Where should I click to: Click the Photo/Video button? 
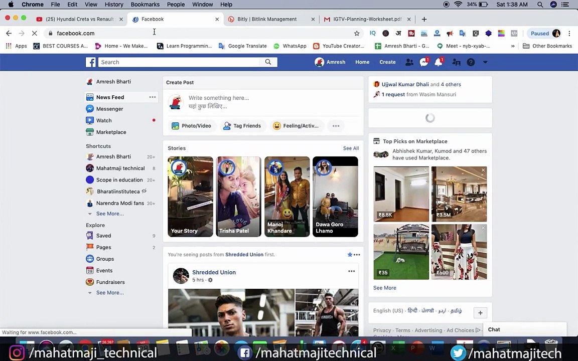coord(191,126)
